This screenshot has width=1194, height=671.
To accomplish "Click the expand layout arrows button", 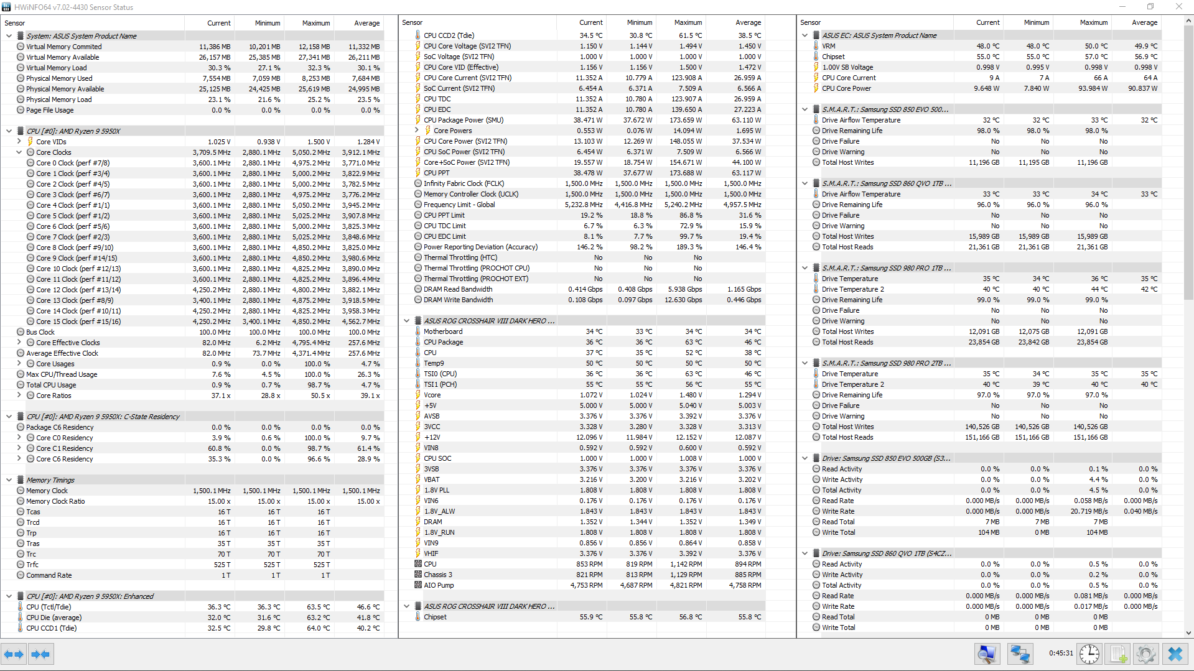I will [x=13, y=654].
